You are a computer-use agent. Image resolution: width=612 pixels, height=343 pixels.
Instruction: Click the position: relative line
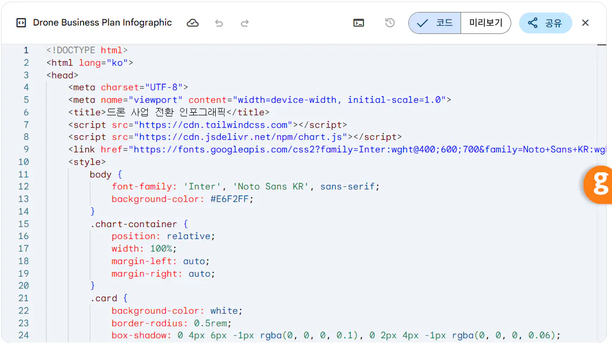(163, 236)
